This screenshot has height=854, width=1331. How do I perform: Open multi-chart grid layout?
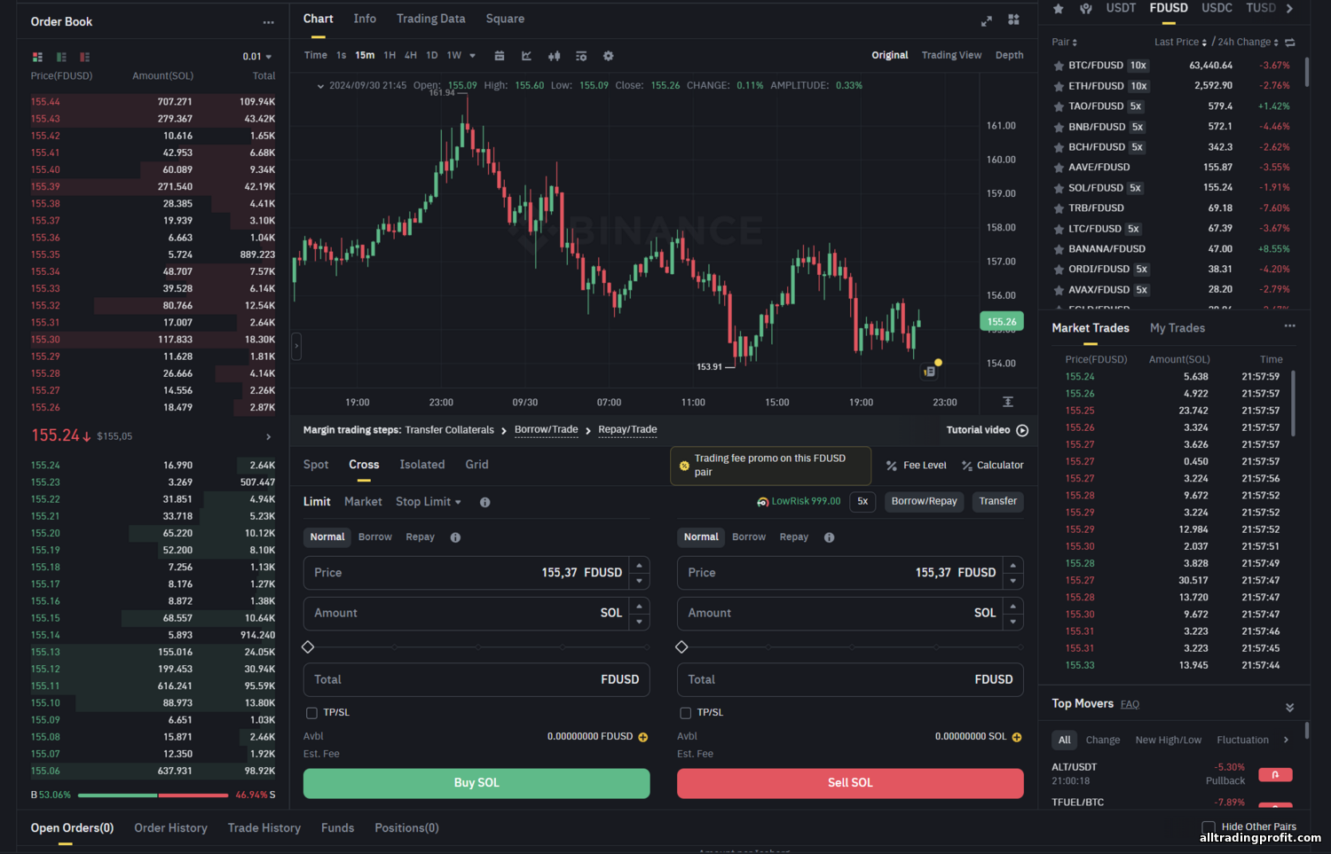[1013, 20]
